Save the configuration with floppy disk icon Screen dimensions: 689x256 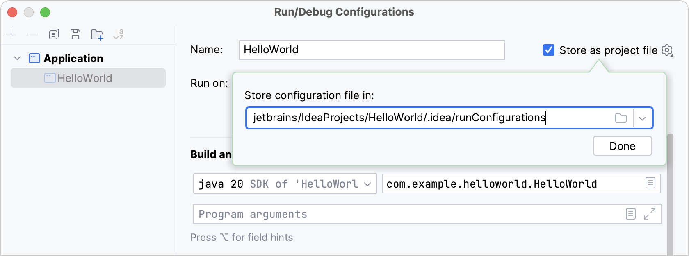(75, 34)
